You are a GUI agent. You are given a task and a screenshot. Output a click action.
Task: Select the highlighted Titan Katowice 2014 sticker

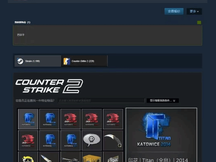(x=28, y=119)
